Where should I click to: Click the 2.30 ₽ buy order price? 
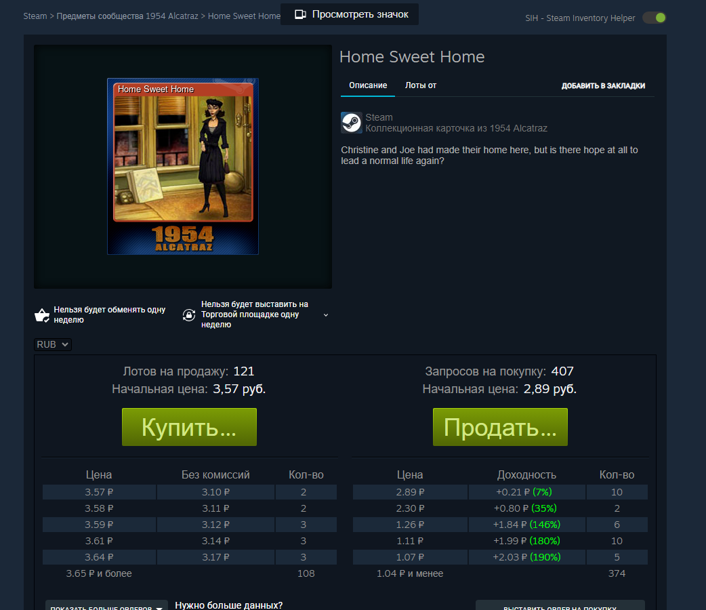click(x=410, y=508)
